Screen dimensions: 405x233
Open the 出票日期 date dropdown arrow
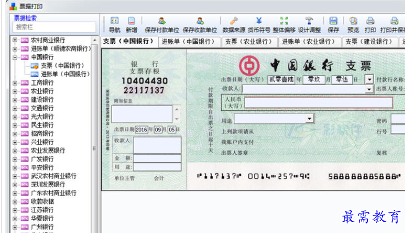[369, 79]
